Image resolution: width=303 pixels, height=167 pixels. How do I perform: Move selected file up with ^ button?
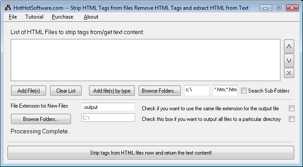[289, 47]
